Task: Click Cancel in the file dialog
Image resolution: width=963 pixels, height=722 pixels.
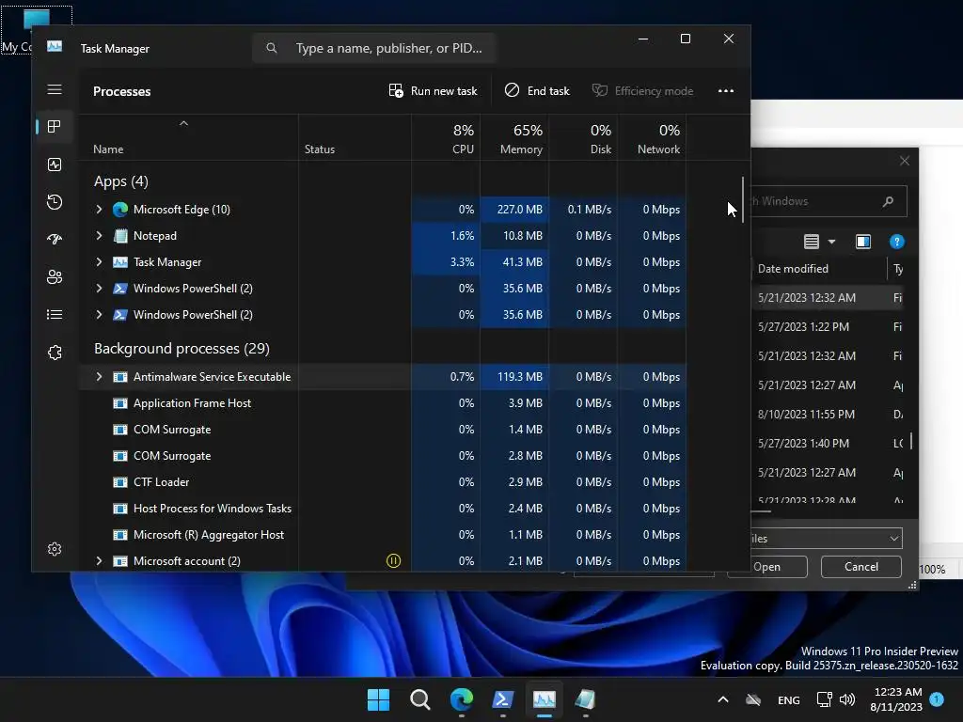Action: 861,567
